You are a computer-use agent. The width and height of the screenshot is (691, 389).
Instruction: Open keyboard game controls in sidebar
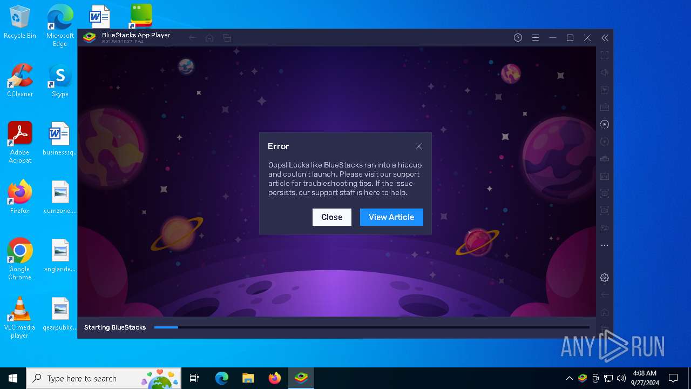tap(605, 107)
